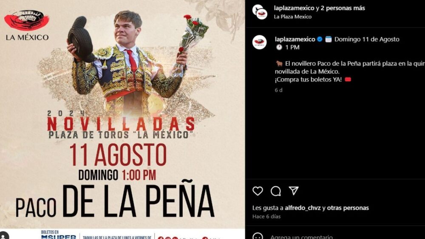The image size is (425, 239).
Task: Click the stacked profile avatars in the post header
Action: (259, 12)
